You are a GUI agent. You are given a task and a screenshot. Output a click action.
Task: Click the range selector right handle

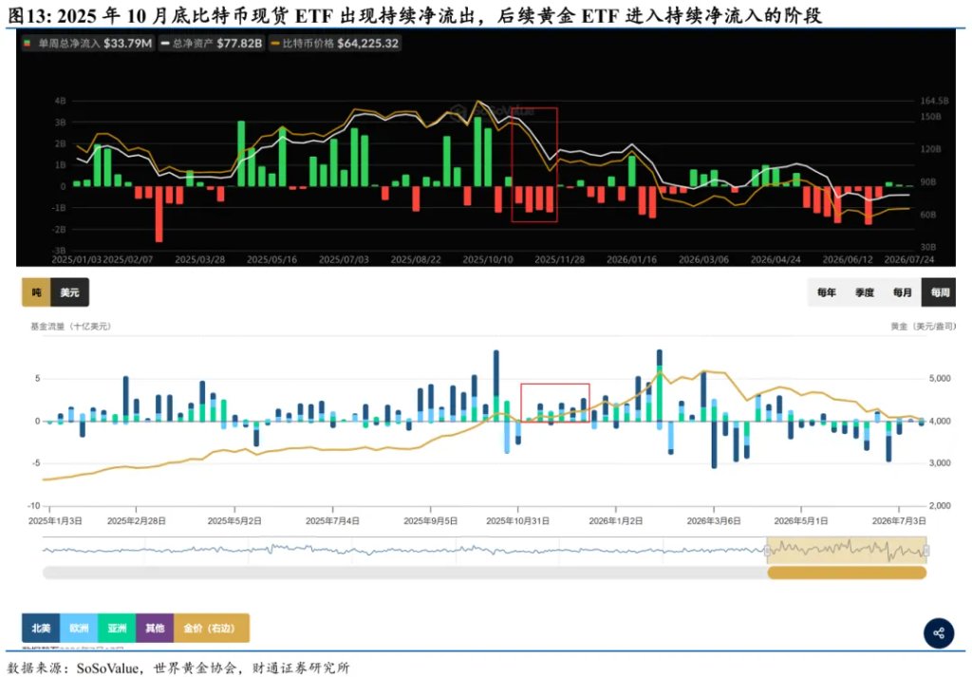pos(926,551)
